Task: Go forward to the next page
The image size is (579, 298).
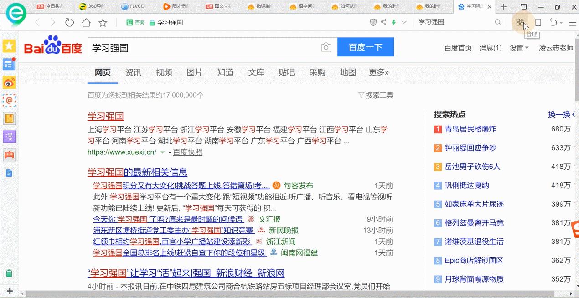Action: point(53,22)
